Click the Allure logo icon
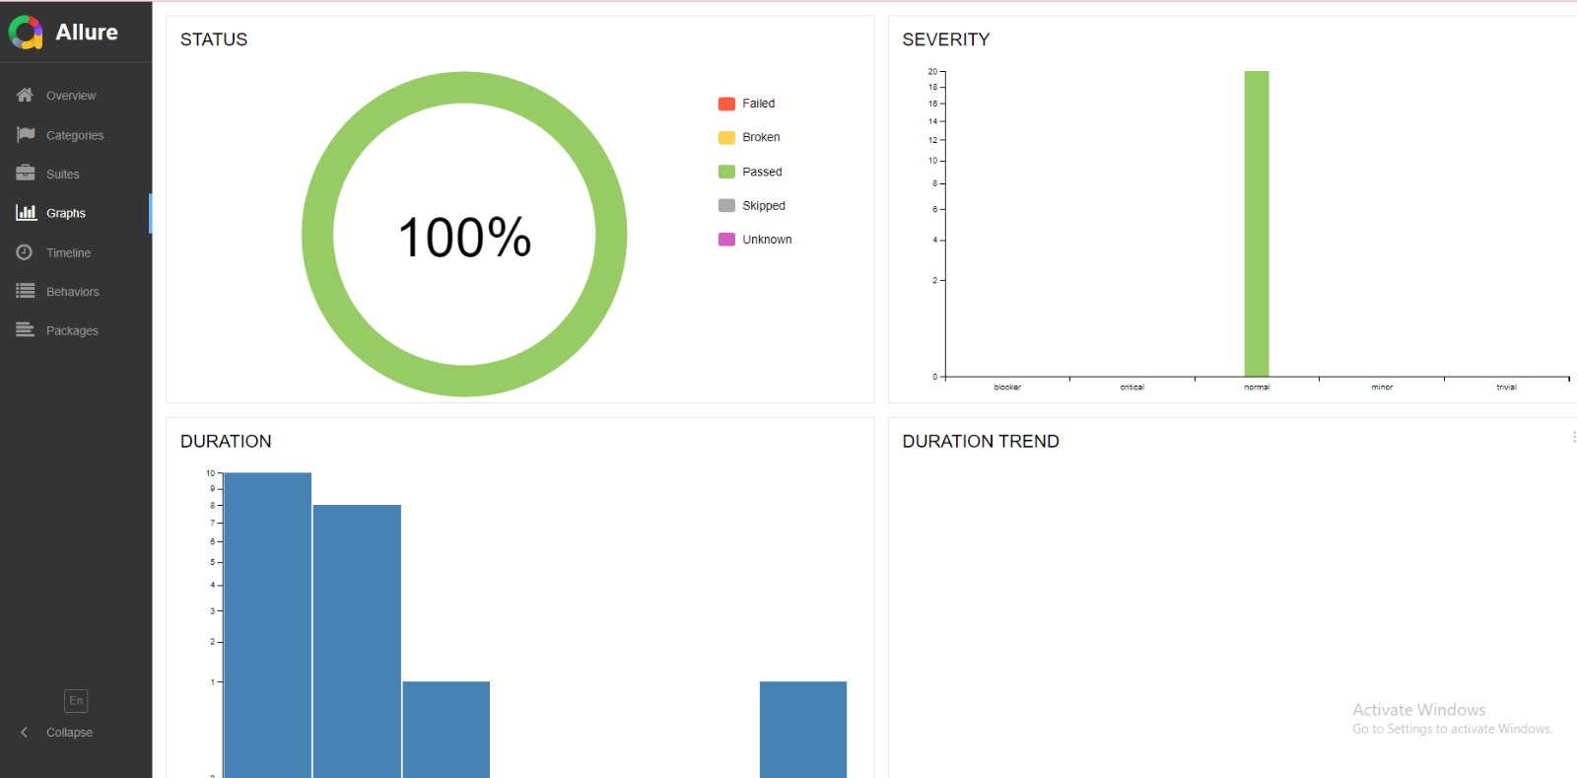The image size is (1577, 778). [26, 33]
